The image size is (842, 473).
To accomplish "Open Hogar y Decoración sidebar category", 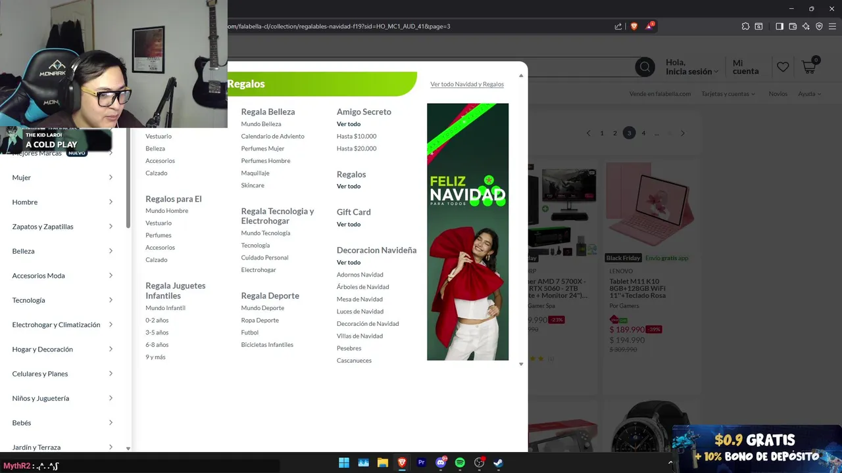I will (42, 349).
